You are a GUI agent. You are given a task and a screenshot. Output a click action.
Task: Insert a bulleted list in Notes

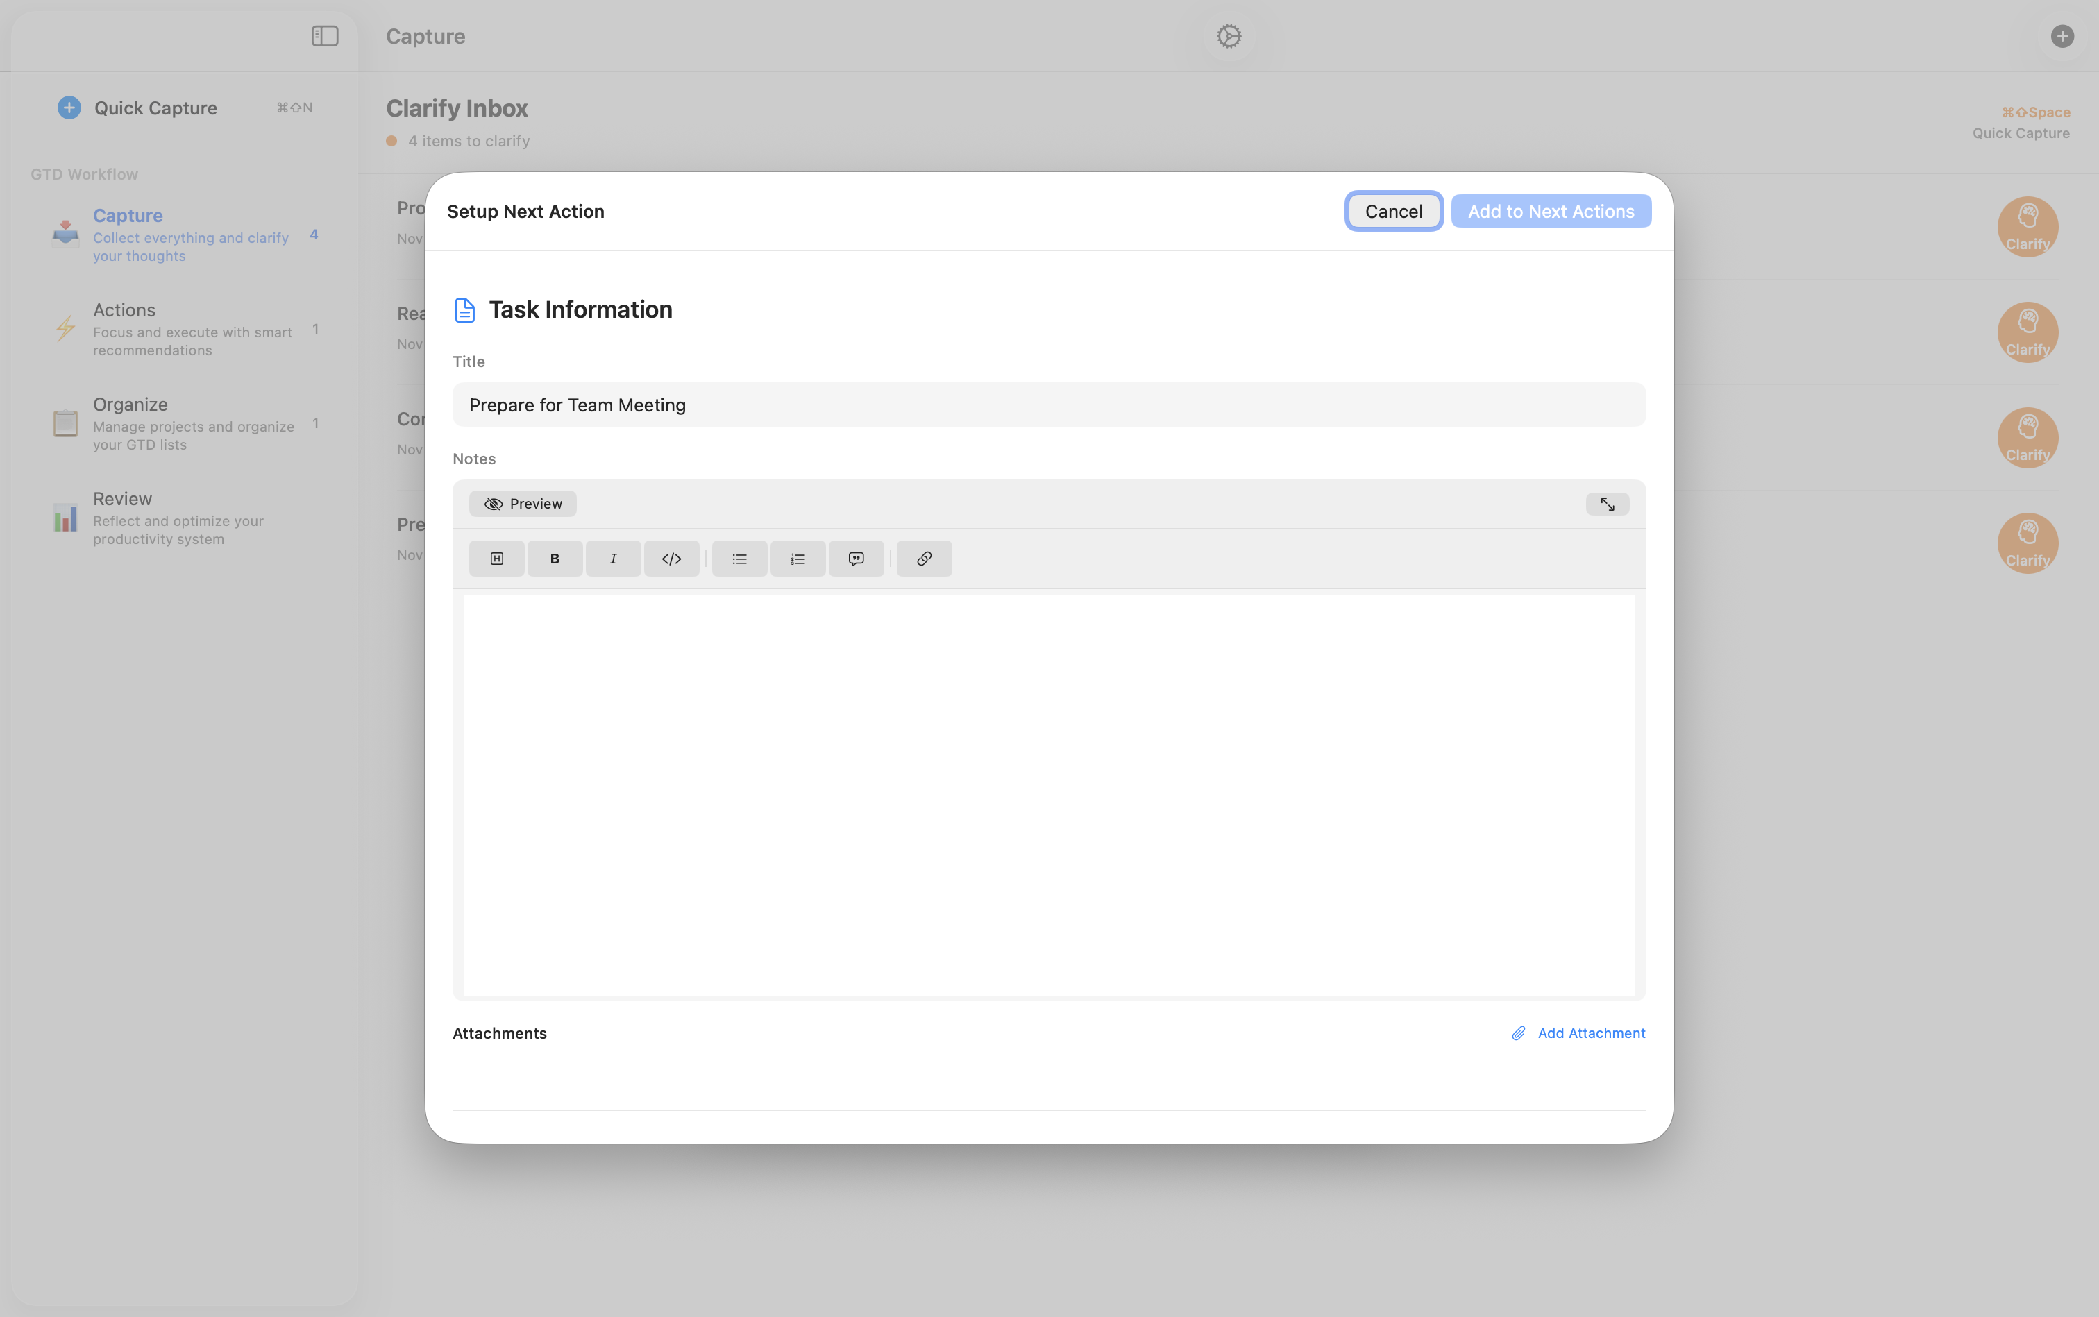(x=739, y=559)
